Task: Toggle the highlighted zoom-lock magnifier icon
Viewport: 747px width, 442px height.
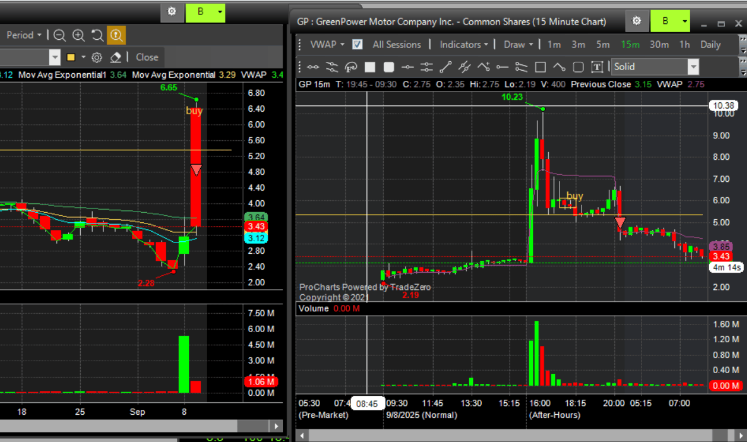Action: pyautogui.click(x=116, y=35)
